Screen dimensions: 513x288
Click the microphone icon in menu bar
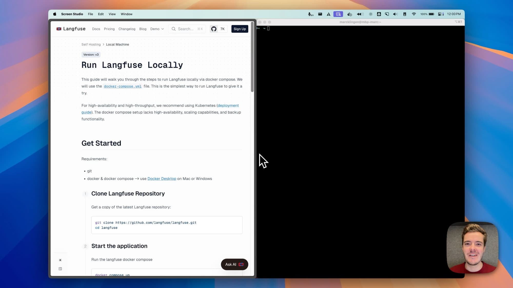(309, 14)
